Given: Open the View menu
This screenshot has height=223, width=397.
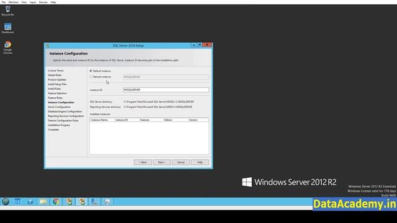Looking at the screenshot, I should [24, 2].
